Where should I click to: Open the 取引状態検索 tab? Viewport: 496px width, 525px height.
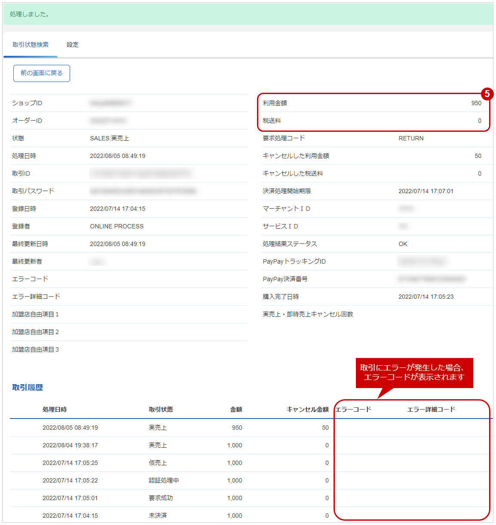31,45
